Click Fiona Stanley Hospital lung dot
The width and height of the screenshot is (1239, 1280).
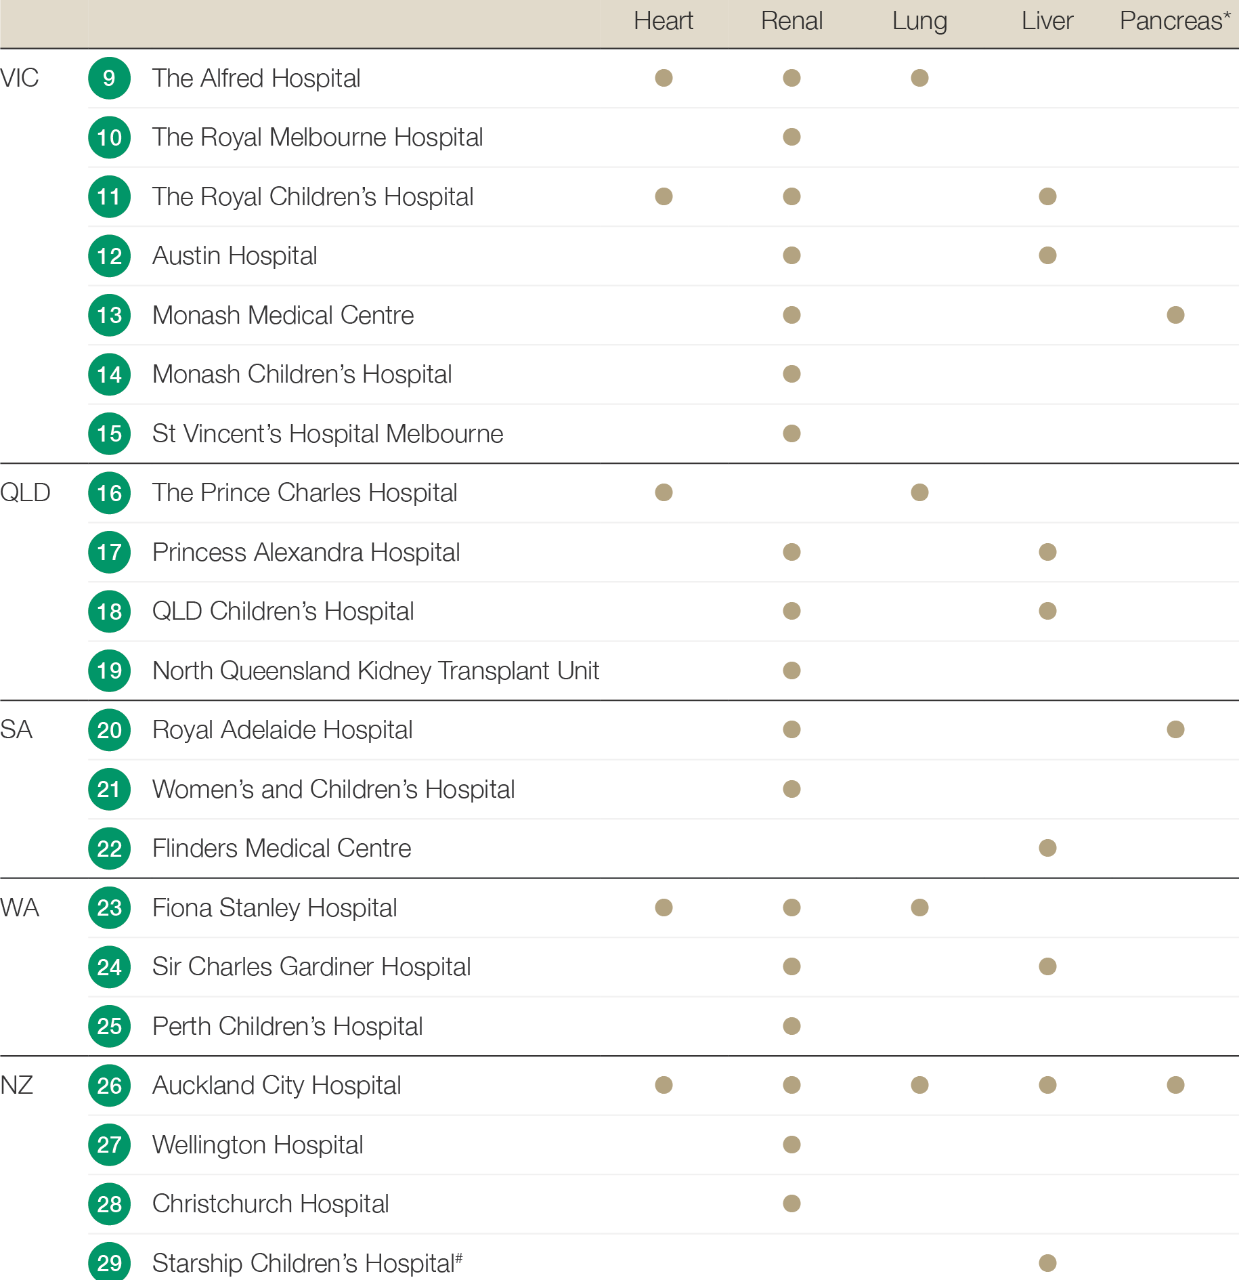tap(919, 908)
